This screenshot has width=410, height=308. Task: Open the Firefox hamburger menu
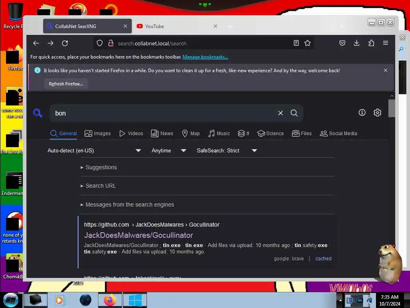[386, 43]
